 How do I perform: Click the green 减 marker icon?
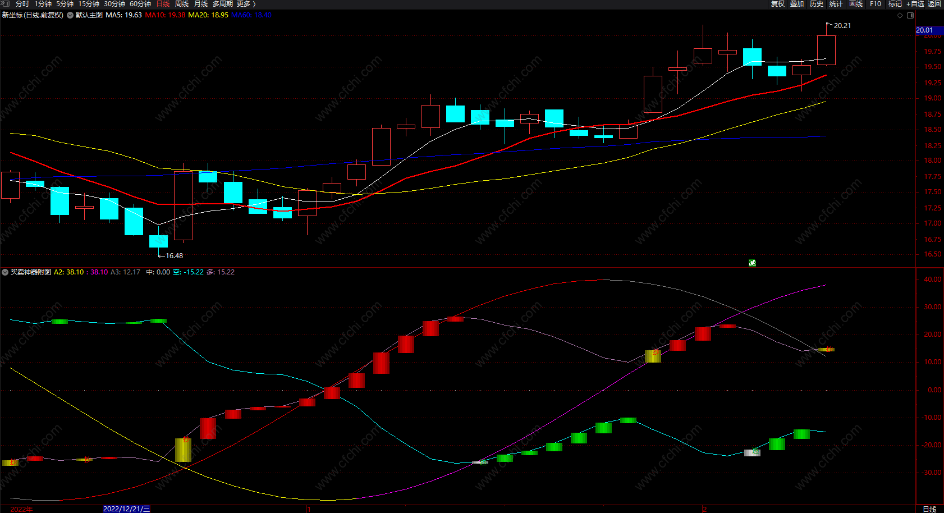tap(752, 263)
